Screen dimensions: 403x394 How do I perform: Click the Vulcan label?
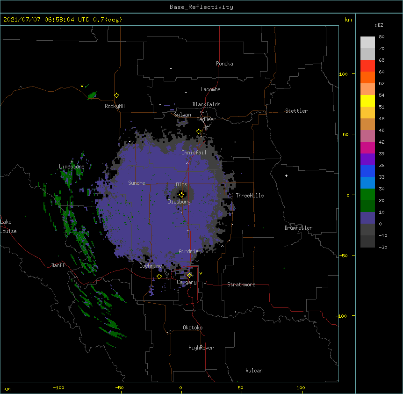pos(254,371)
